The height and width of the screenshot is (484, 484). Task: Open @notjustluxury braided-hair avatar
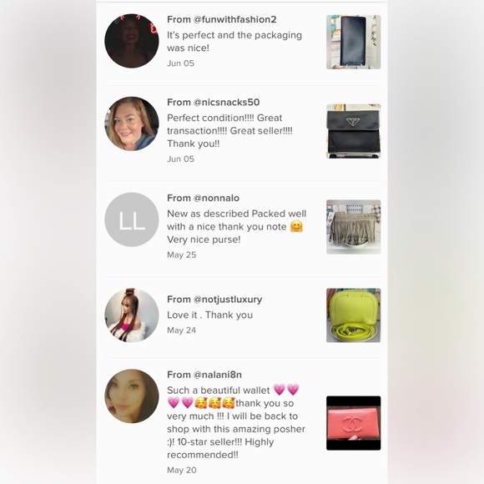[132, 315]
